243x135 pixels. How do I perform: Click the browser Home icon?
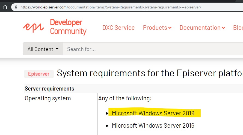point(5,7)
